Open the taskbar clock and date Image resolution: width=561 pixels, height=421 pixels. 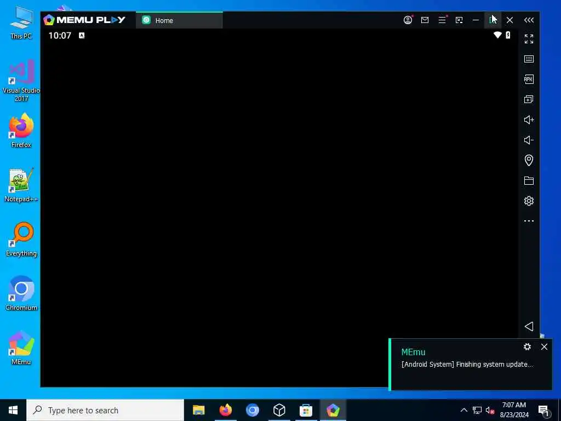click(514, 410)
